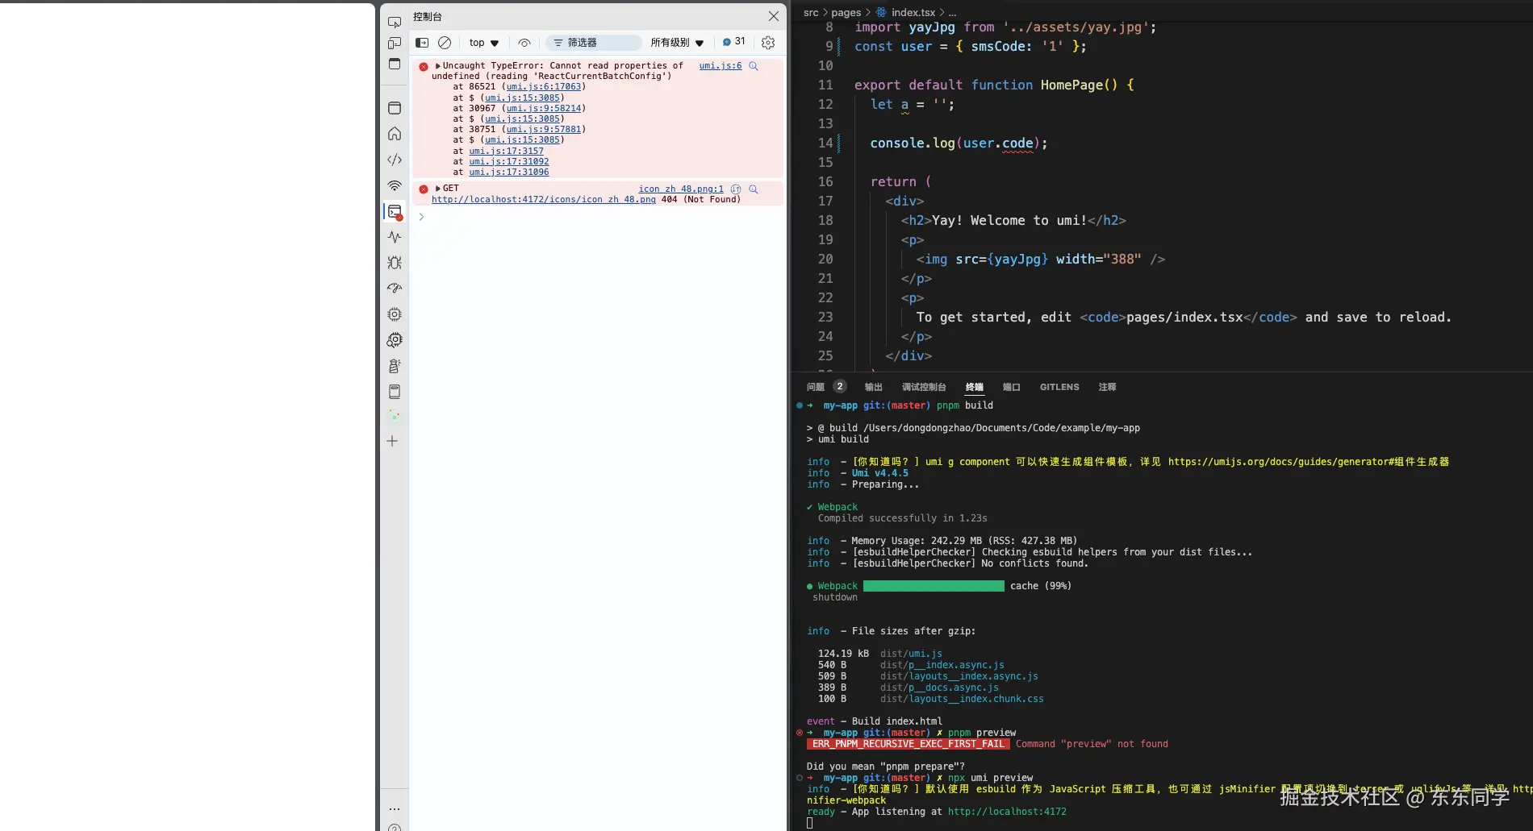The height and width of the screenshot is (831, 1533).
Task: Open the Welcome home icon tool
Action: [395, 134]
